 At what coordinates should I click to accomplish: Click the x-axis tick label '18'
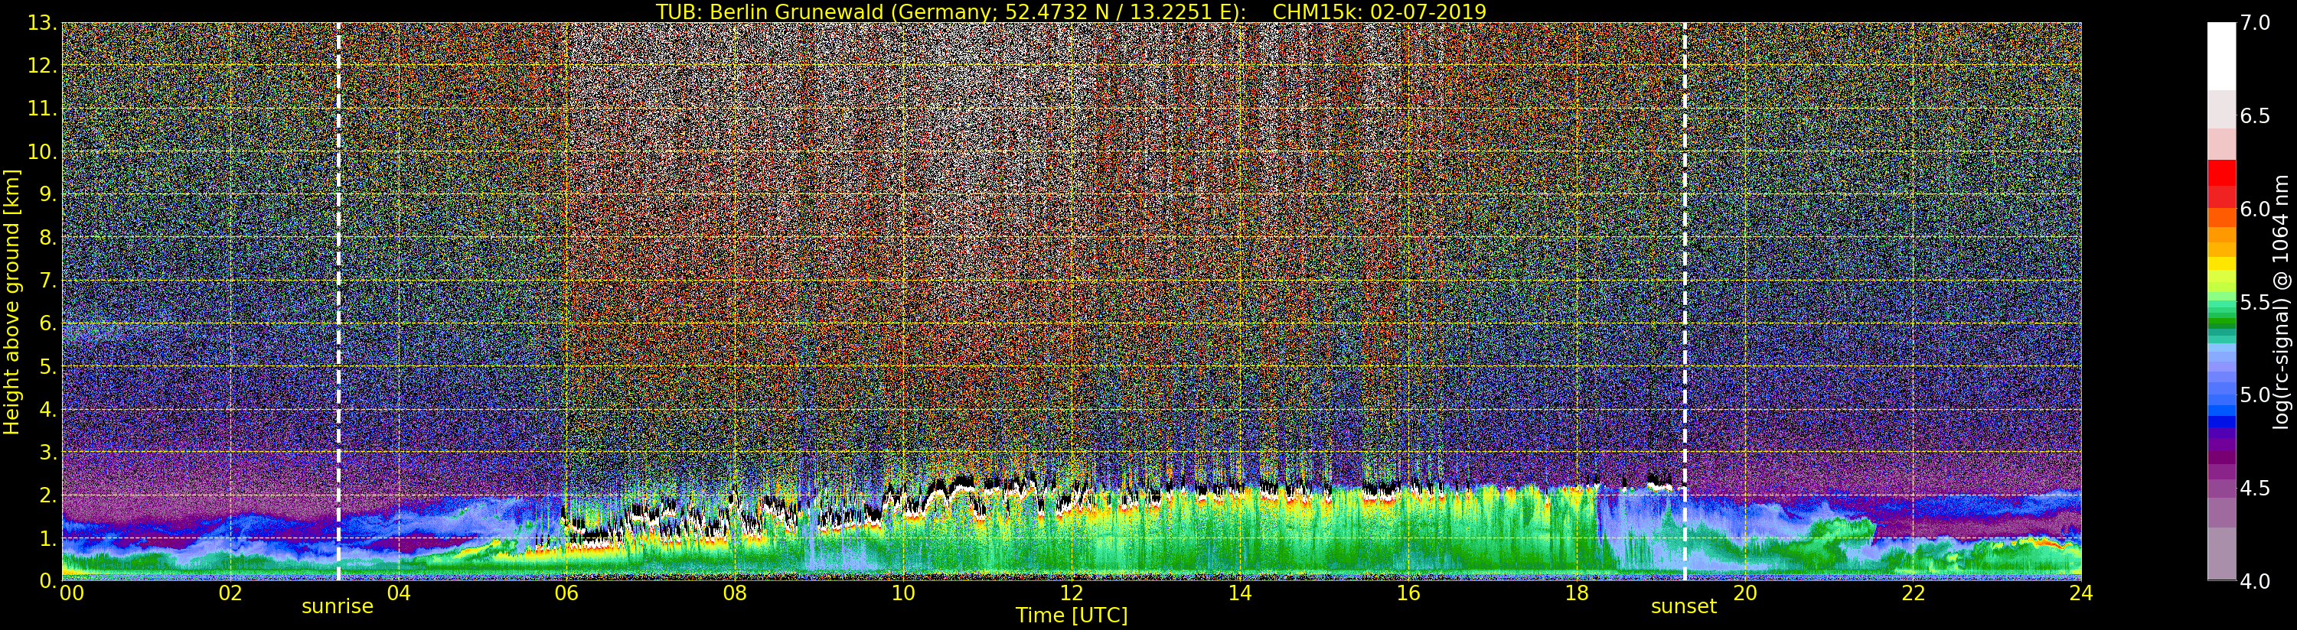(1577, 593)
